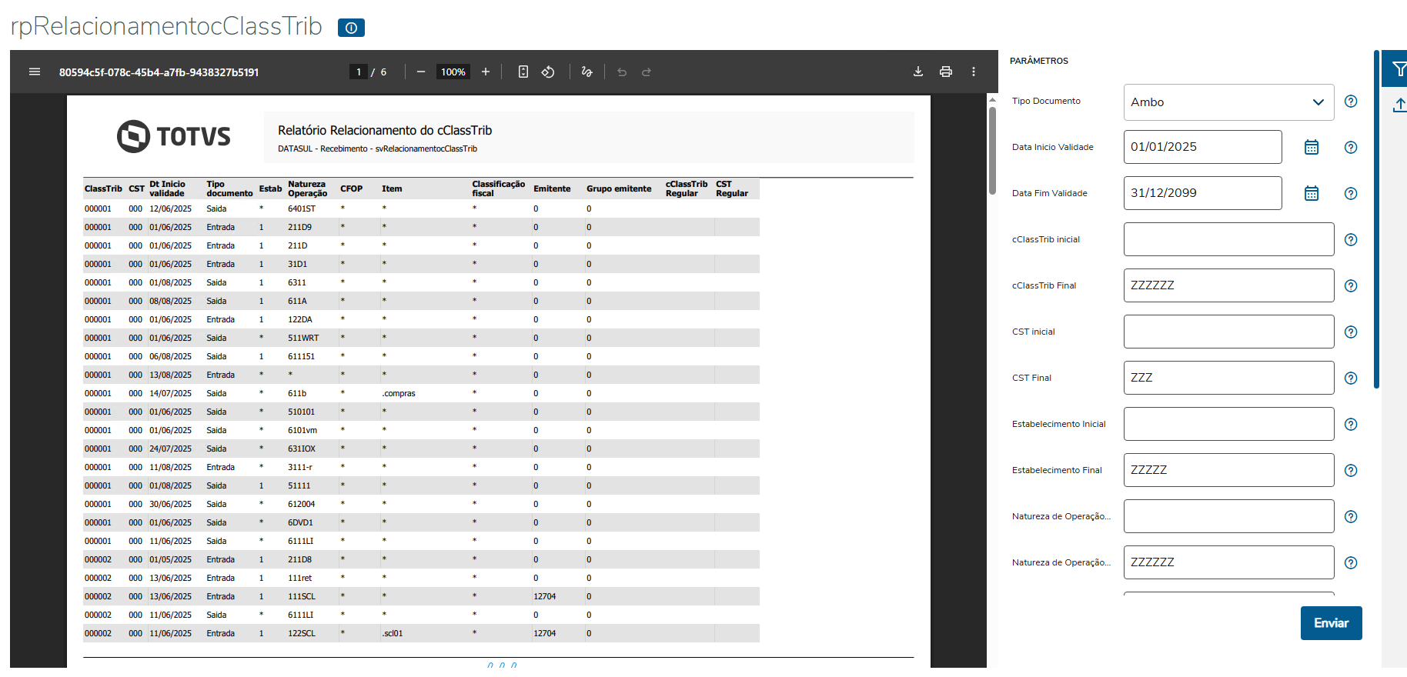Show help for Data Fim Validade
1407x677 pixels.
click(x=1351, y=194)
